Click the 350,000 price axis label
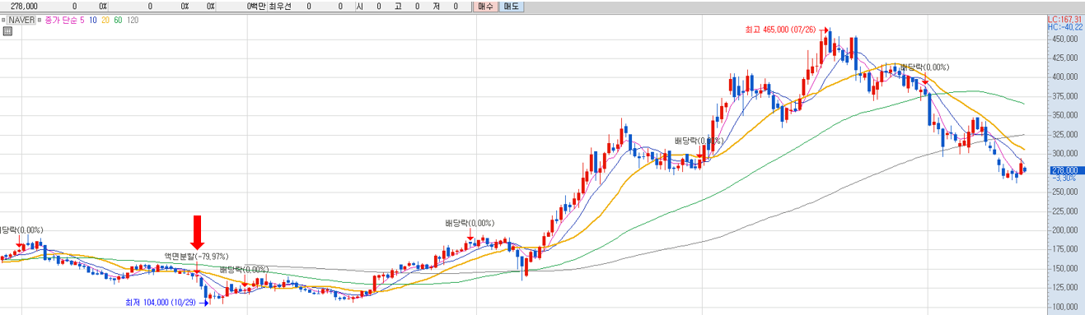This screenshot has width=1085, height=315. pos(1064,115)
